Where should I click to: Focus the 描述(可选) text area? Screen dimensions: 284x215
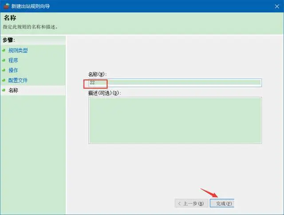[175, 120]
